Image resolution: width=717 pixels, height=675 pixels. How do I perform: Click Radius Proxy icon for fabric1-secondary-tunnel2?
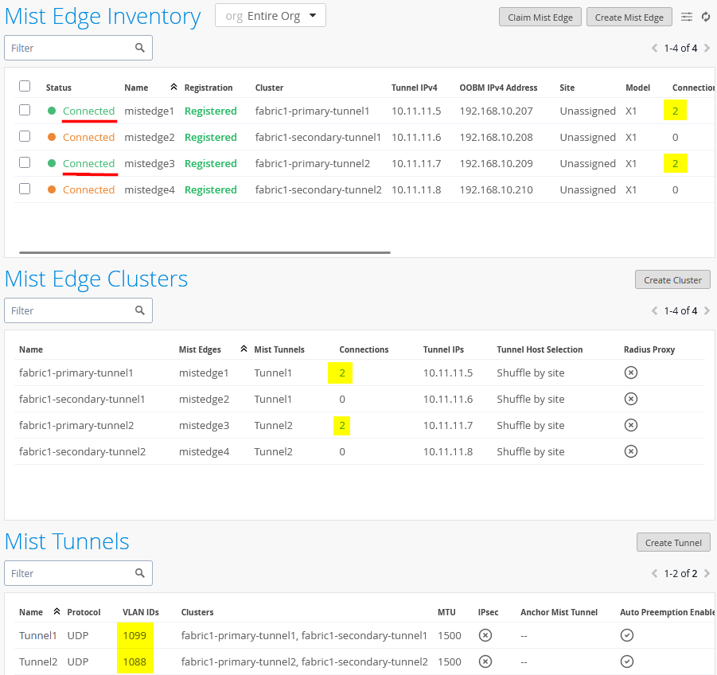630,451
